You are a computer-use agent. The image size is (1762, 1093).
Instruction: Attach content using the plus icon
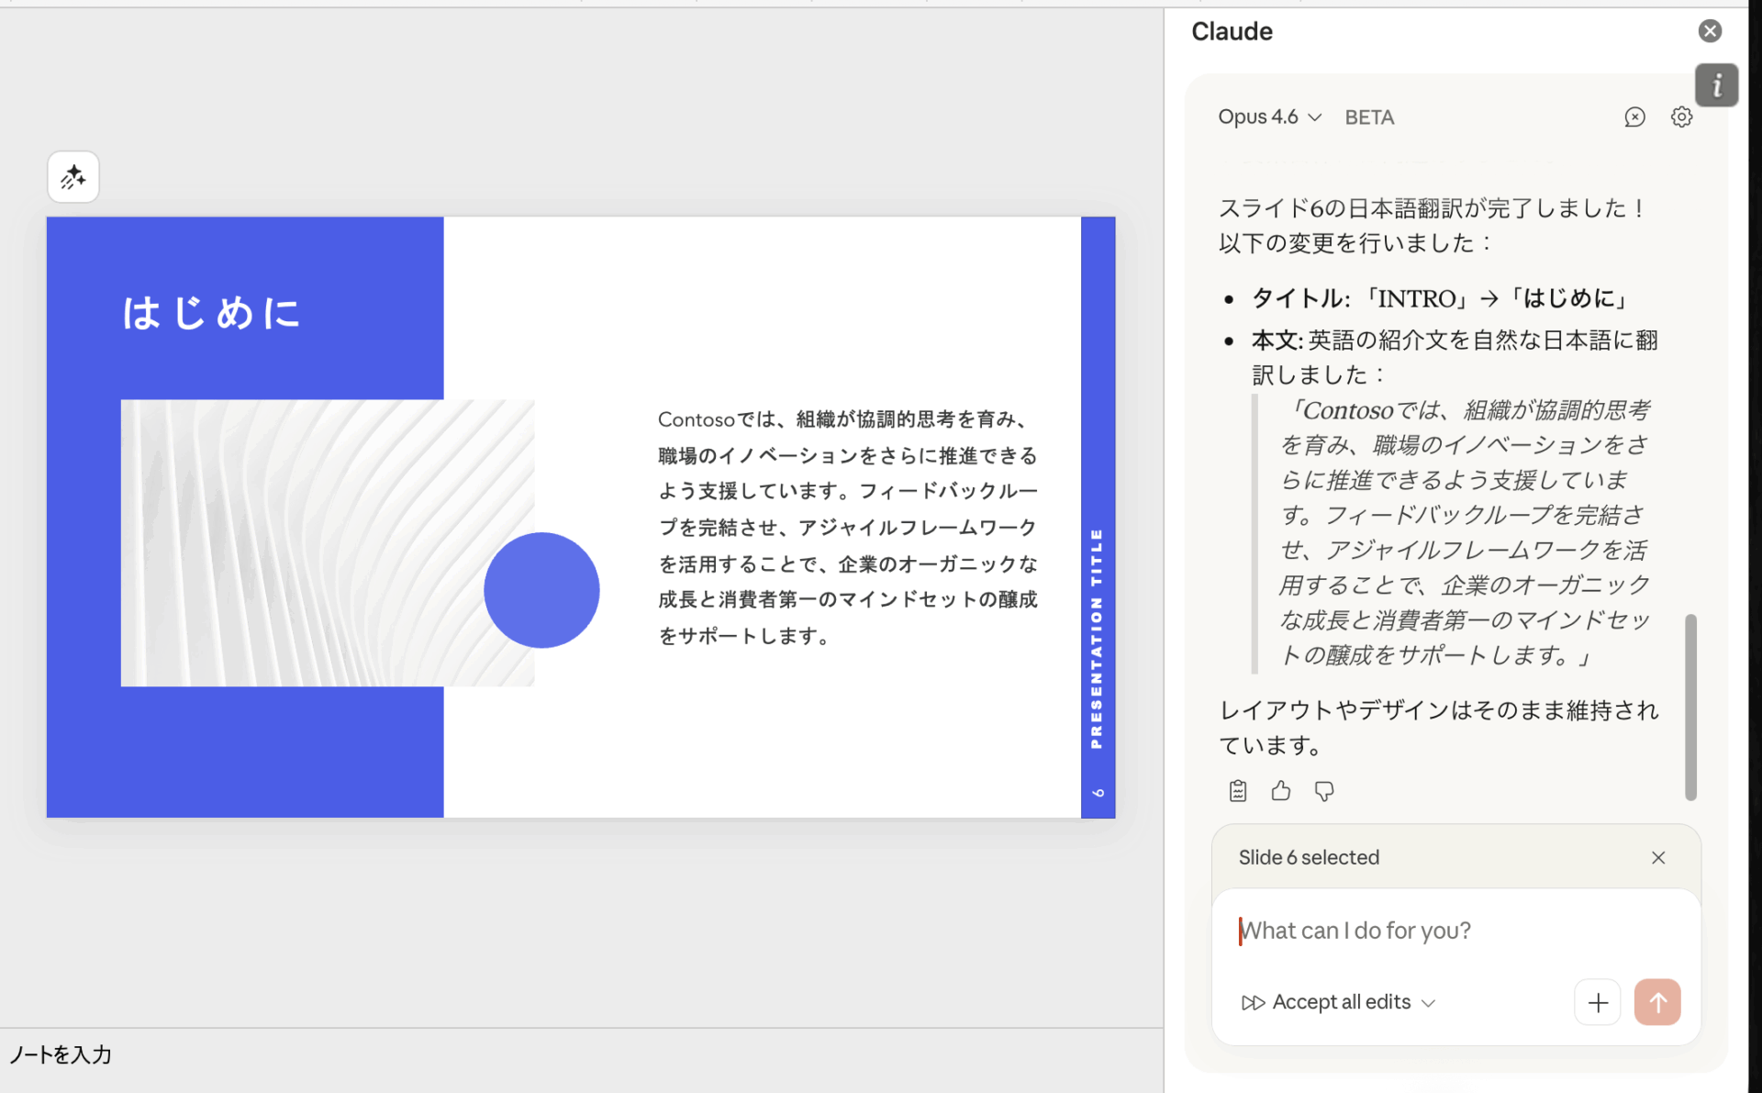pyautogui.click(x=1598, y=1002)
